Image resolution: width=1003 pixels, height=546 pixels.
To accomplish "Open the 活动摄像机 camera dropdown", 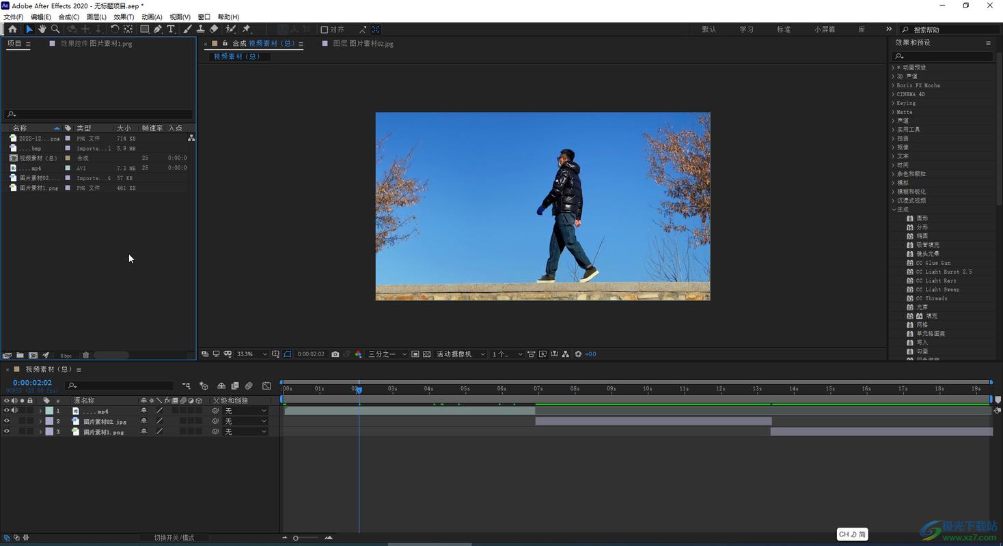I will [x=461, y=354].
